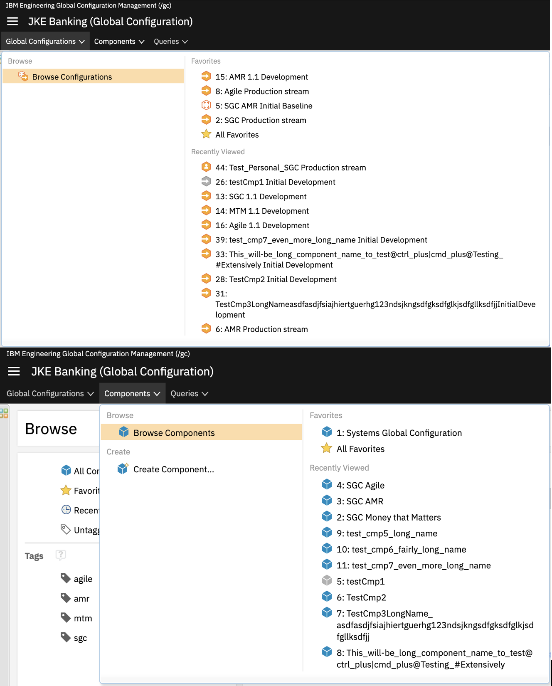Click the clock icon for Recent filter
The width and height of the screenshot is (552, 686).
(x=66, y=510)
